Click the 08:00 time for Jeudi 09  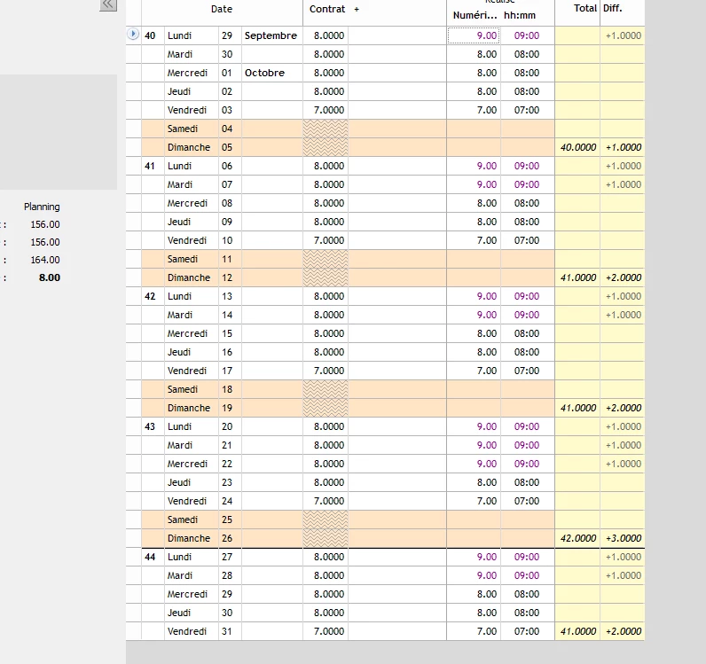click(x=527, y=222)
